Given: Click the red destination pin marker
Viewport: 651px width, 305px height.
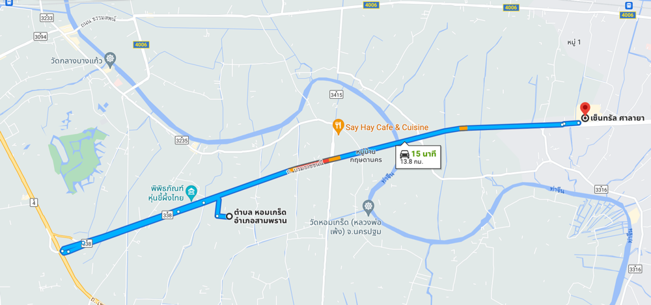Looking at the screenshot, I should point(585,108).
